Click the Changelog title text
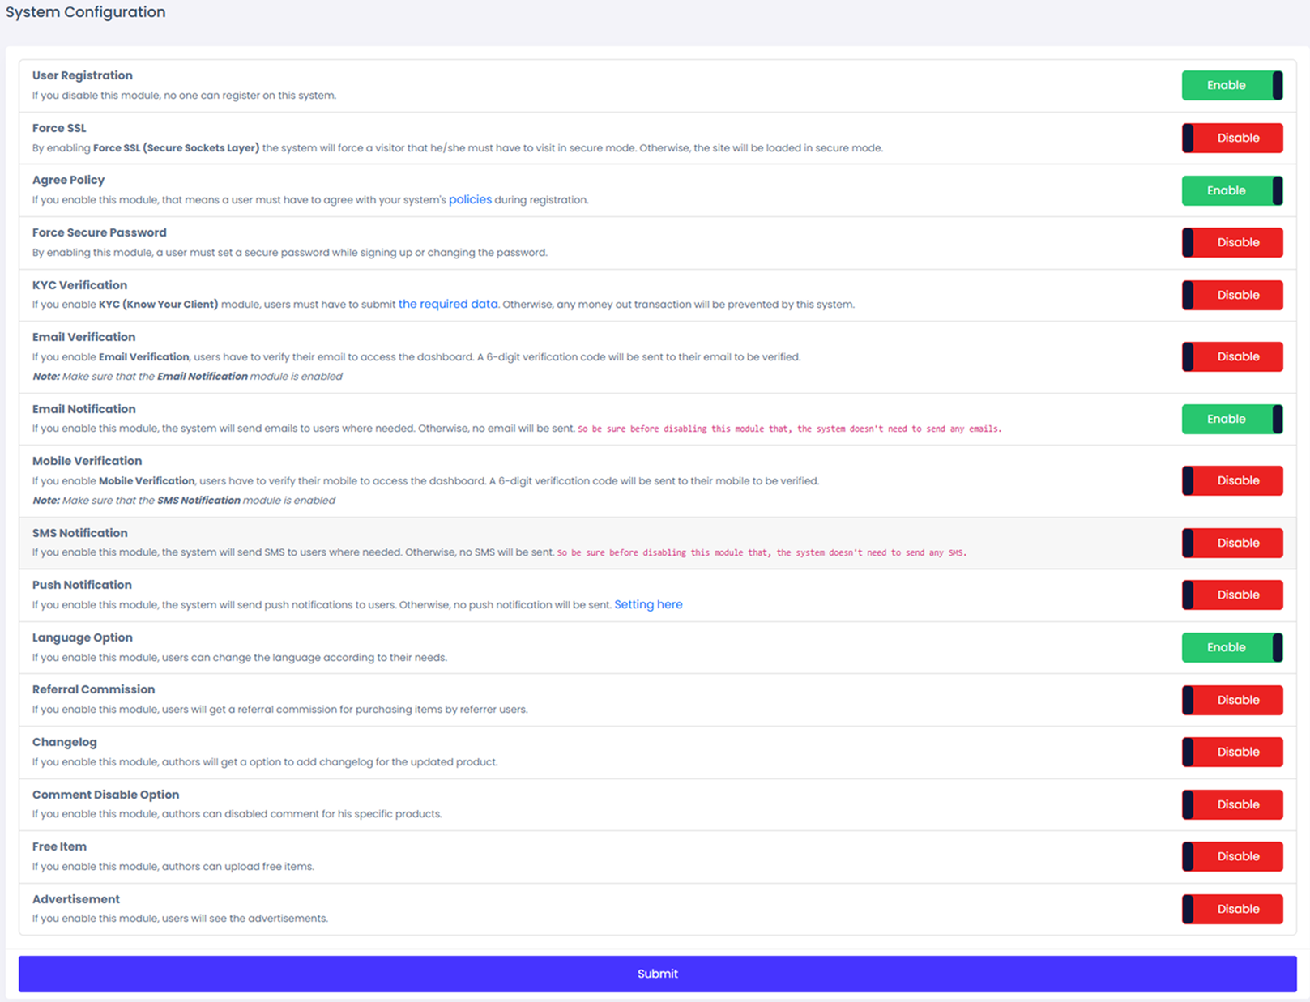 [64, 742]
